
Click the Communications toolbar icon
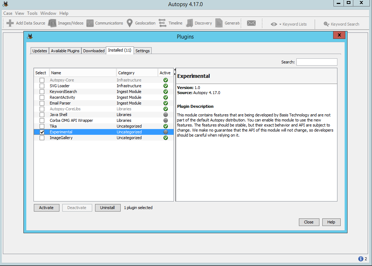(90, 23)
